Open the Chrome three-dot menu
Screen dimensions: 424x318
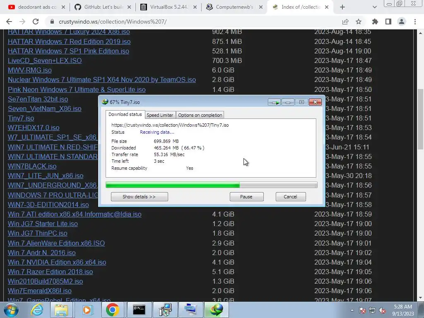tap(415, 22)
